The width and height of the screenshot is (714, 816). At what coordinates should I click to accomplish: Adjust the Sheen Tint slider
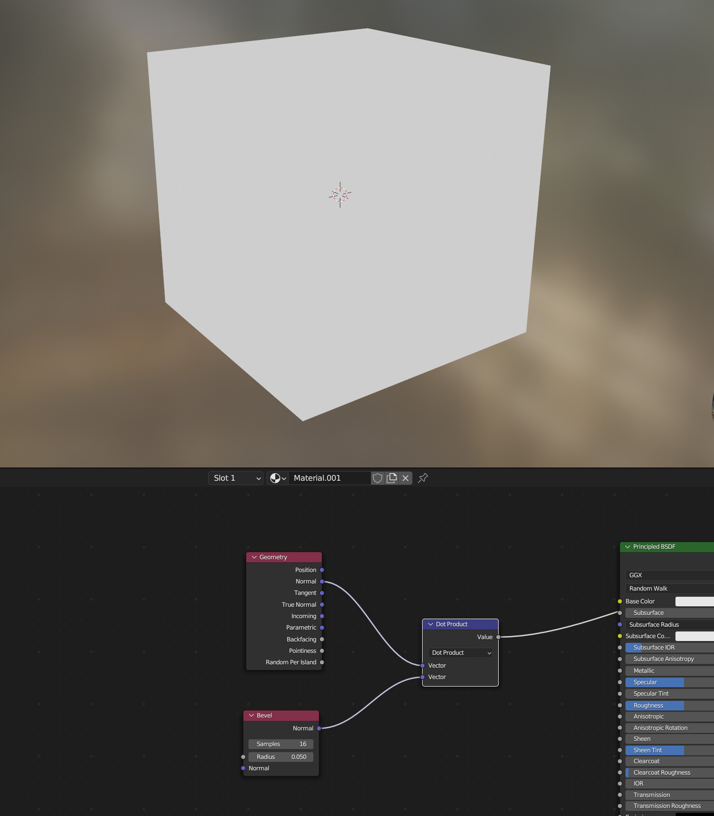(x=669, y=750)
